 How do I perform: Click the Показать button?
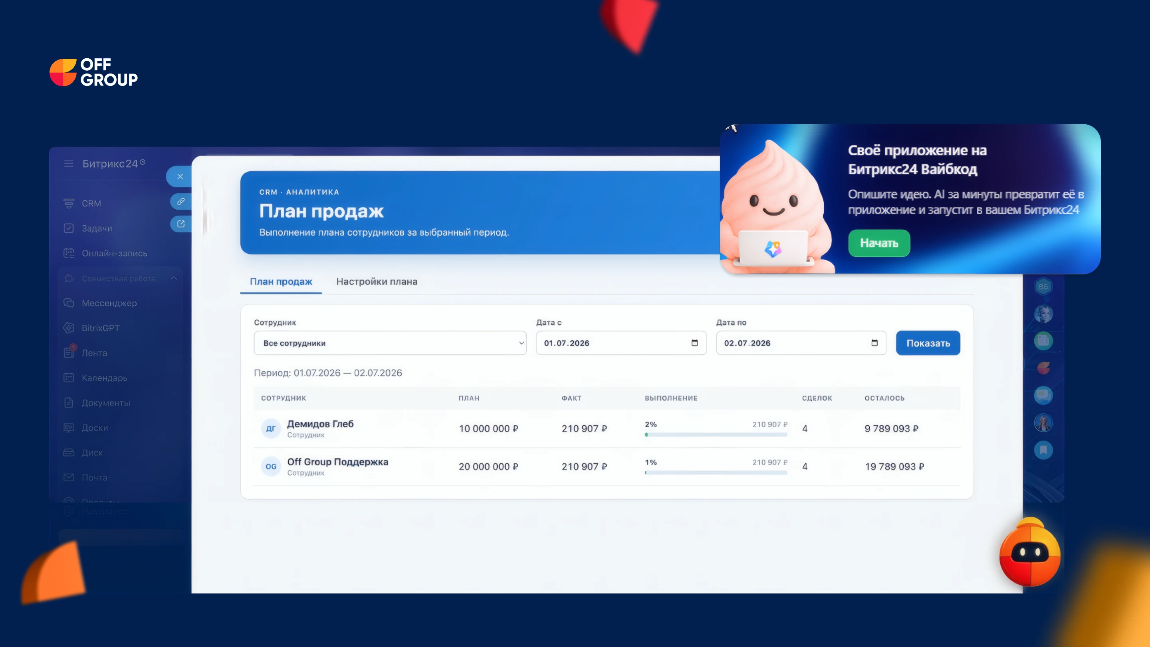click(x=928, y=343)
